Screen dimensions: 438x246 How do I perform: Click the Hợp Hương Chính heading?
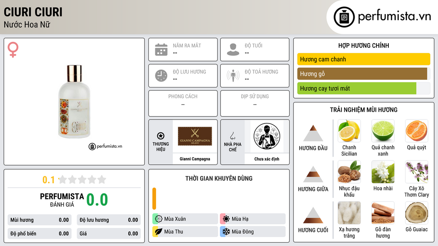point(364,45)
